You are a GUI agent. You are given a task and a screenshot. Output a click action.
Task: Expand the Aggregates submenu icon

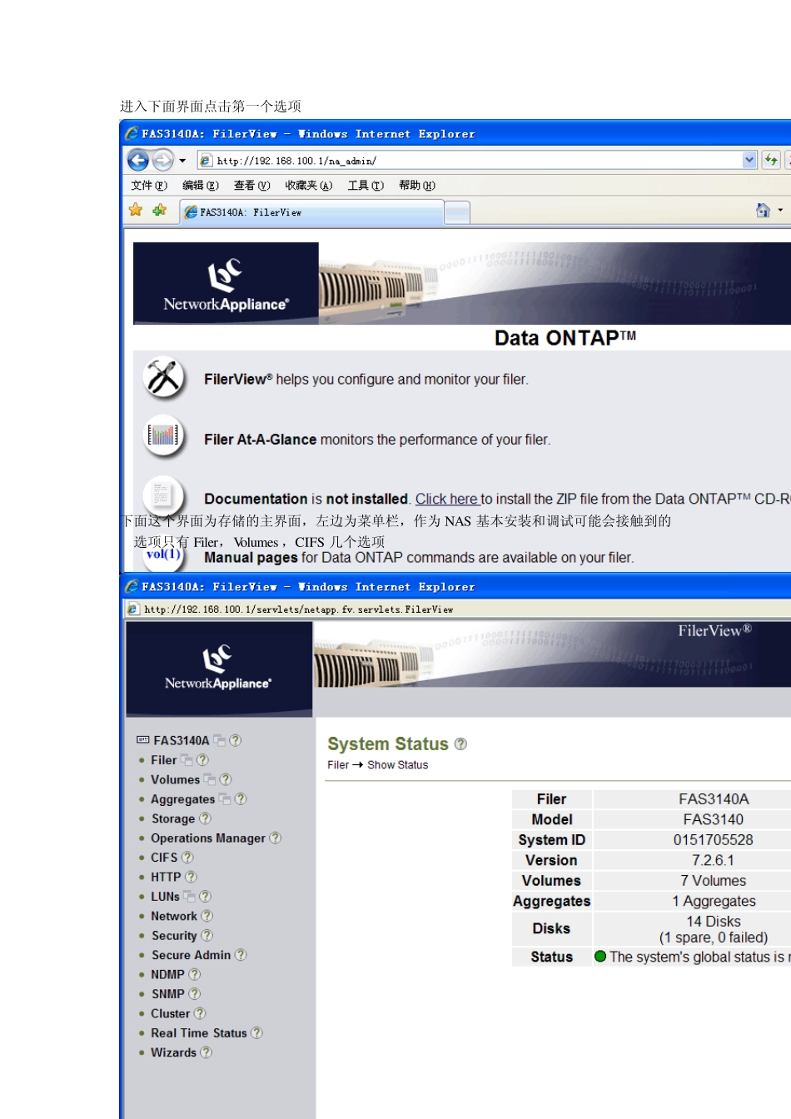coord(225,799)
